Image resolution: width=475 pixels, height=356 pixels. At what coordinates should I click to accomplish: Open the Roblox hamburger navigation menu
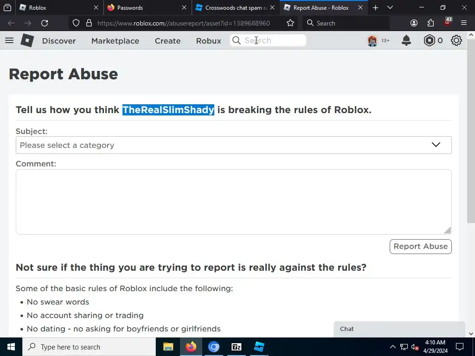point(9,40)
